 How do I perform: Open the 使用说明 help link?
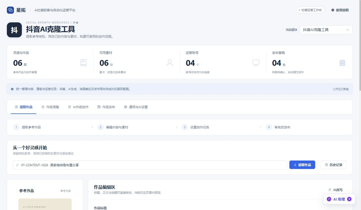click(340, 10)
